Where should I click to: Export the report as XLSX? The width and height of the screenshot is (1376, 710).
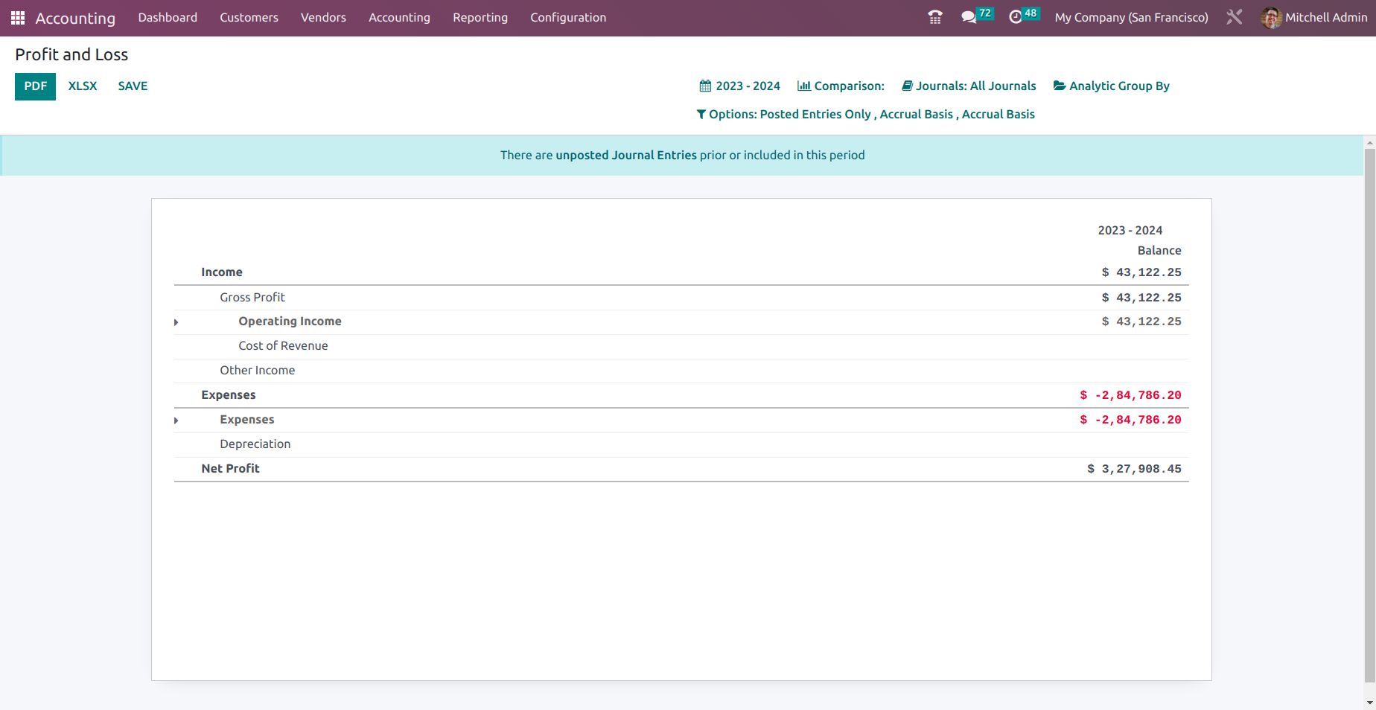tap(83, 86)
